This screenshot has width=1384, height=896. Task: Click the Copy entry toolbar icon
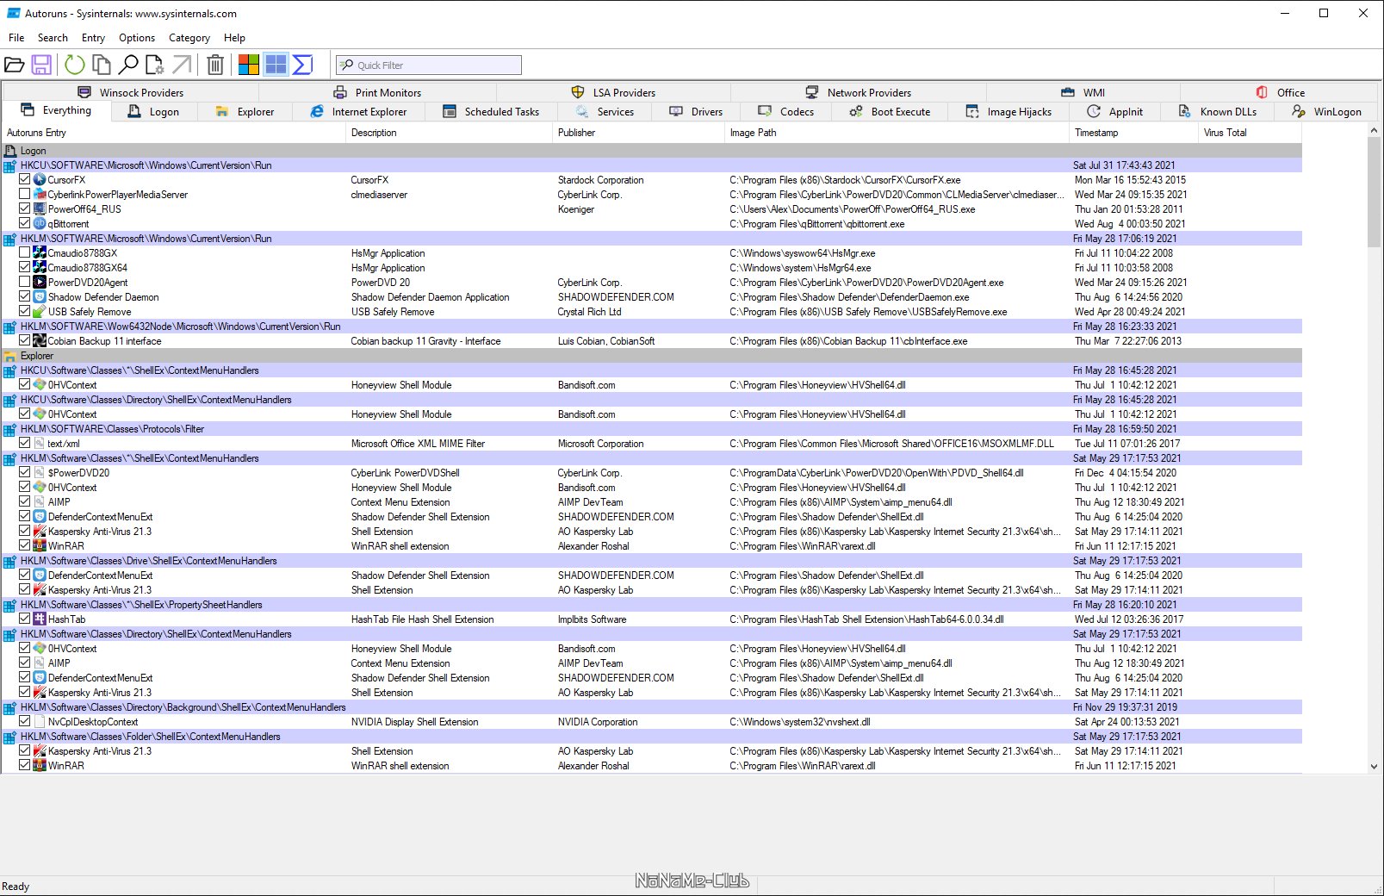pos(102,65)
